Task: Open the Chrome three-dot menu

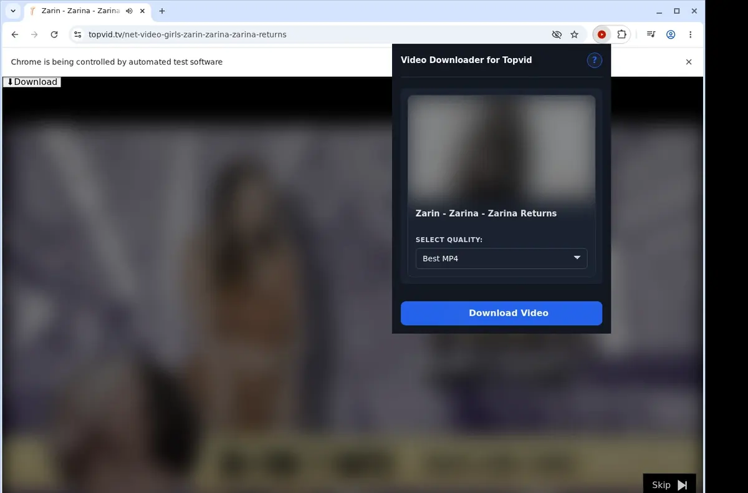Action: (x=691, y=35)
